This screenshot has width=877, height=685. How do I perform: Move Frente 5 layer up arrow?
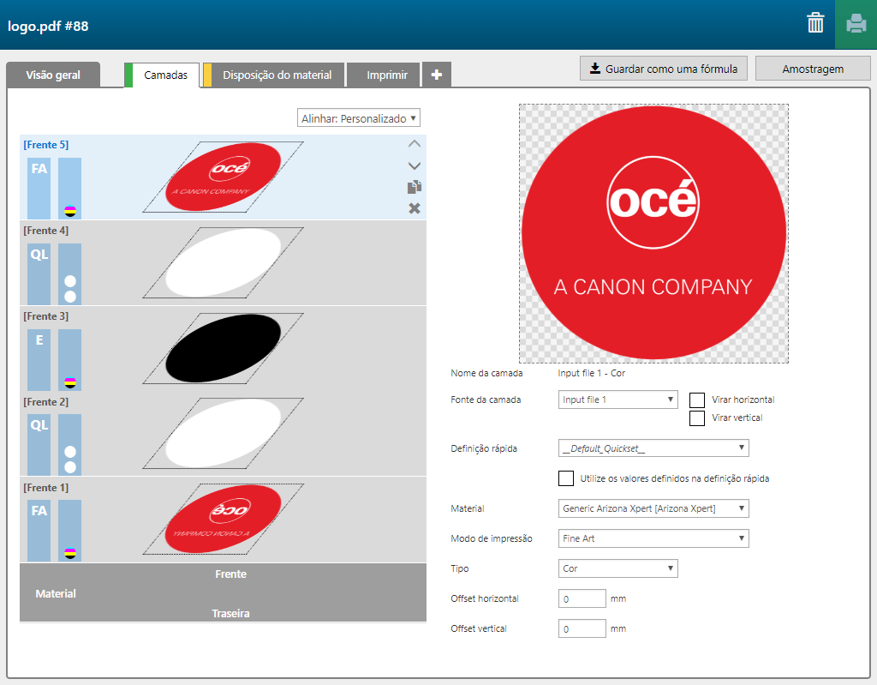[x=415, y=144]
